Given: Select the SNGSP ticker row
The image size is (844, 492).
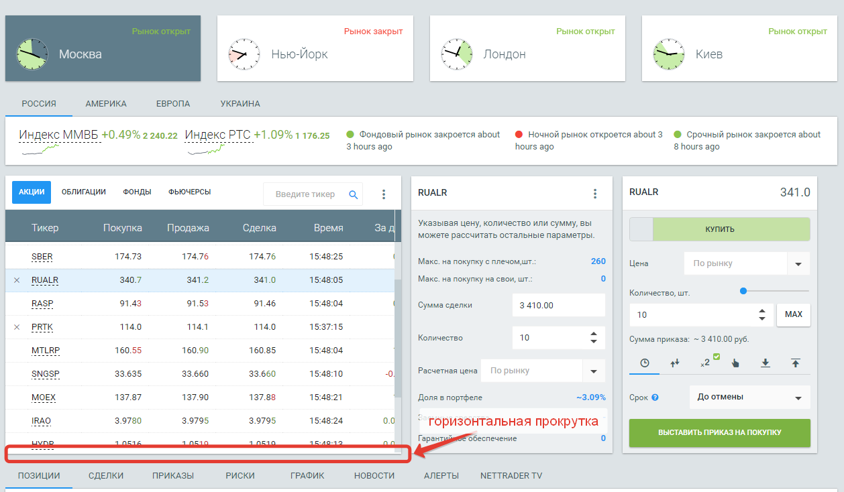Looking at the screenshot, I should 200,374.
